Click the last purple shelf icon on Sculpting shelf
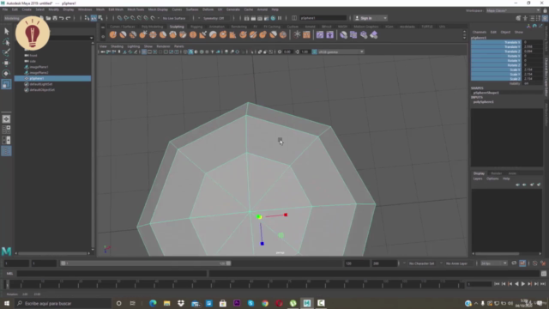Image resolution: width=549 pixels, height=309 pixels. [x=374, y=34]
